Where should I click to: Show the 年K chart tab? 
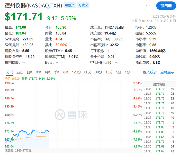pos(66,72)
